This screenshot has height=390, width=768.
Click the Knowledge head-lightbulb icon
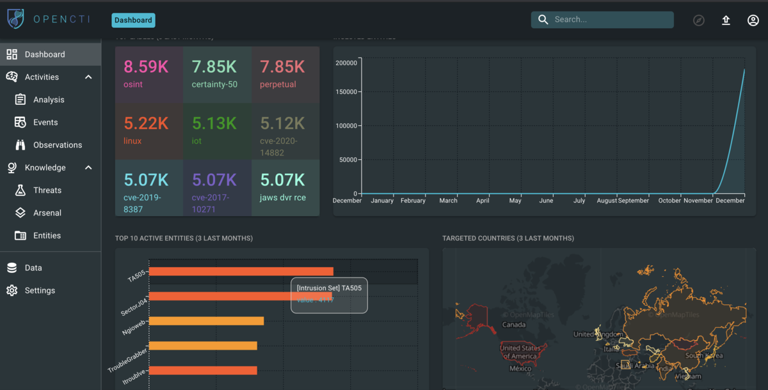click(x=12, y=168)
